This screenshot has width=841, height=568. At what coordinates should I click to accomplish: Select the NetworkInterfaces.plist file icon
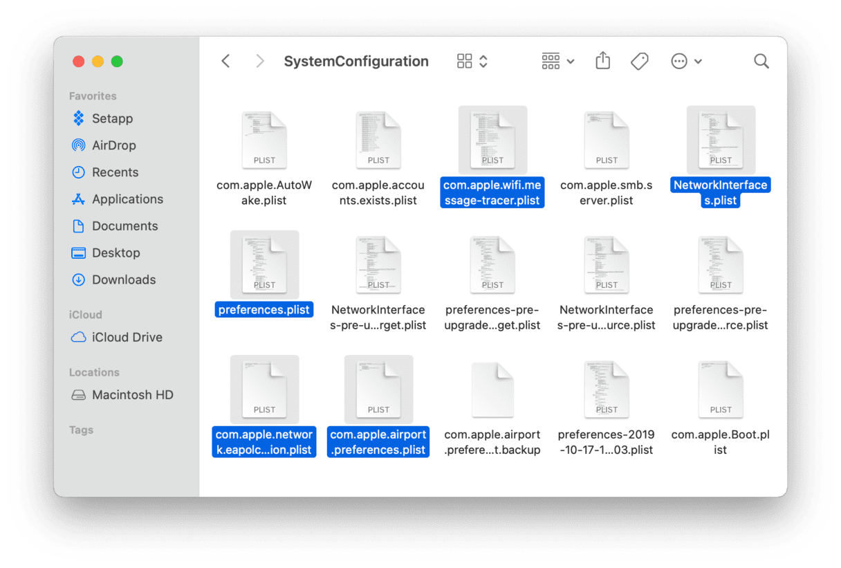click(x=721, y=140)
